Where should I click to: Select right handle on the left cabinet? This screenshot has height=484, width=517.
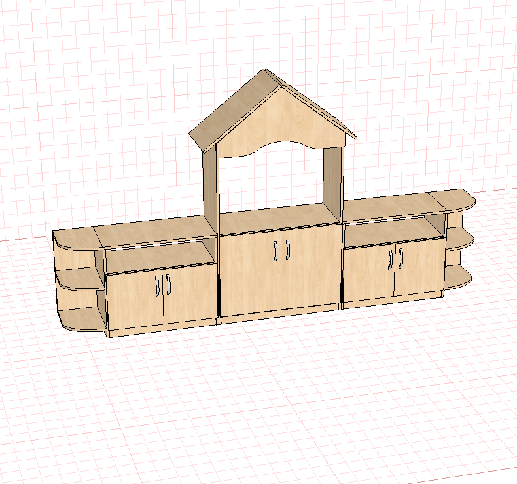(x=168, y=285)
